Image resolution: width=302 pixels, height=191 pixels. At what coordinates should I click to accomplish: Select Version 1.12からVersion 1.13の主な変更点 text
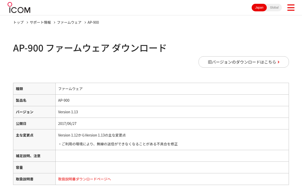tap(92, 135)
